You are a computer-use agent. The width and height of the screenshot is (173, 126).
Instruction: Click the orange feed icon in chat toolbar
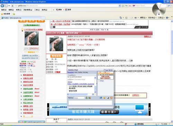pyautogui.click(x=111, y=98)
